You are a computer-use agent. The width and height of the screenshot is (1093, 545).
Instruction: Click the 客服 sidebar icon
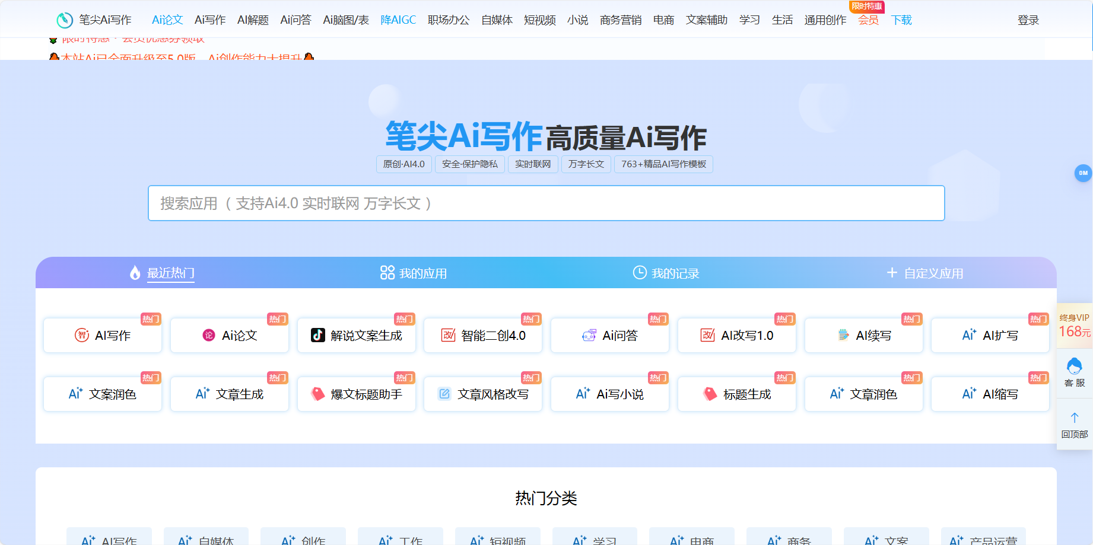tap(1074, 372)
